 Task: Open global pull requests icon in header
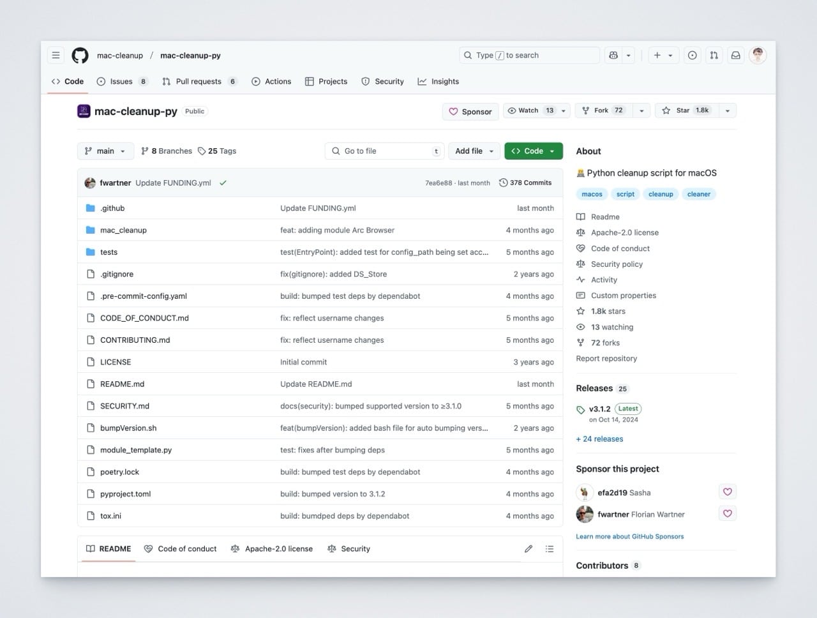(714, 56)
